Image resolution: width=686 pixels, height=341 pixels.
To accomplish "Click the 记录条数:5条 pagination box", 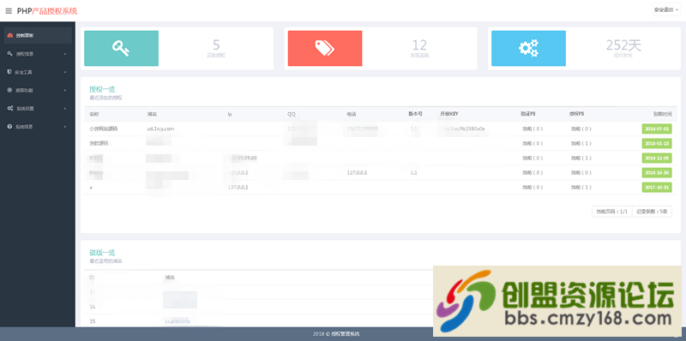I will 652,212.
